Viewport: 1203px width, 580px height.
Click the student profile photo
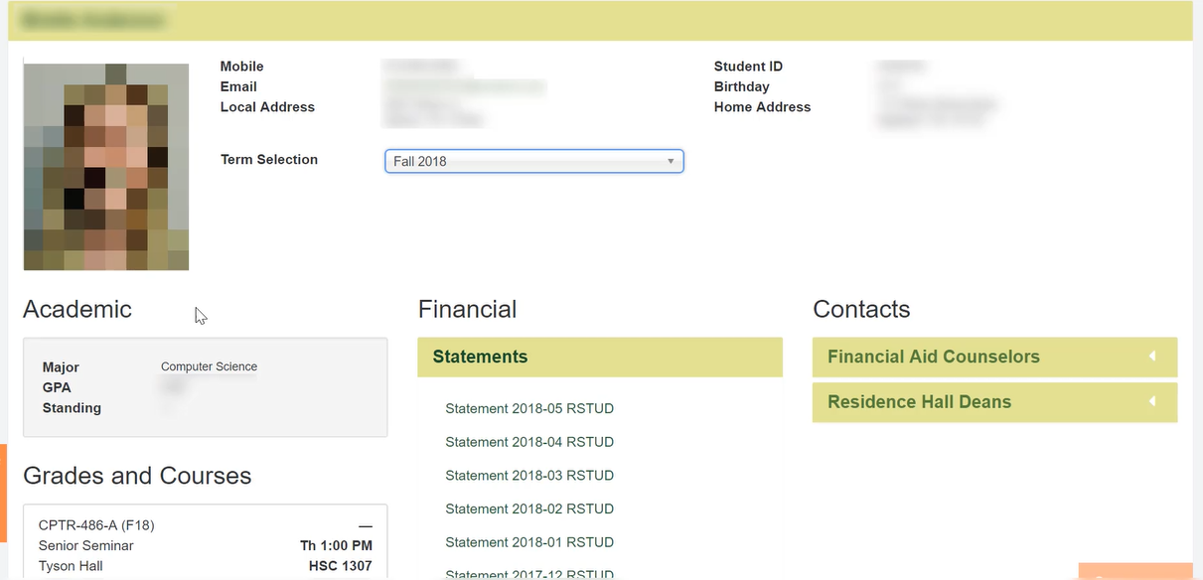pyautogui.click(x=106, y=167)
